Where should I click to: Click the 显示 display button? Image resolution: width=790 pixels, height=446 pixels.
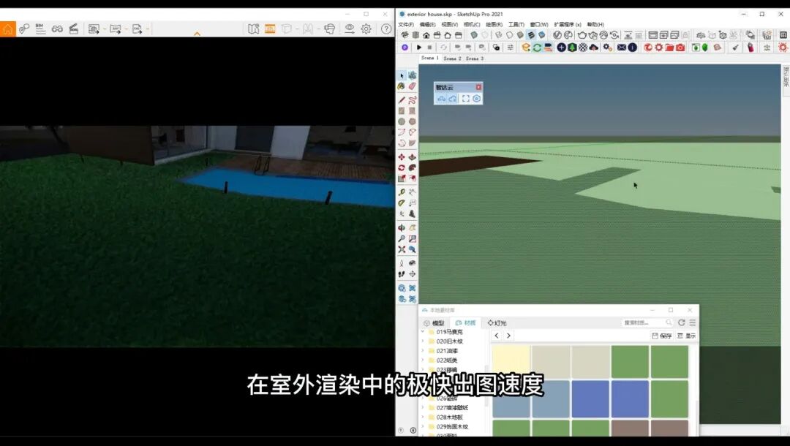coord(687,336)
